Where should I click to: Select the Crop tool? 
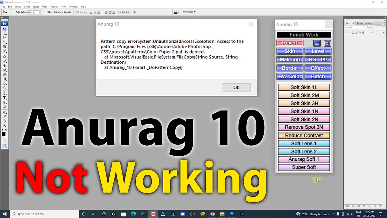5,46
